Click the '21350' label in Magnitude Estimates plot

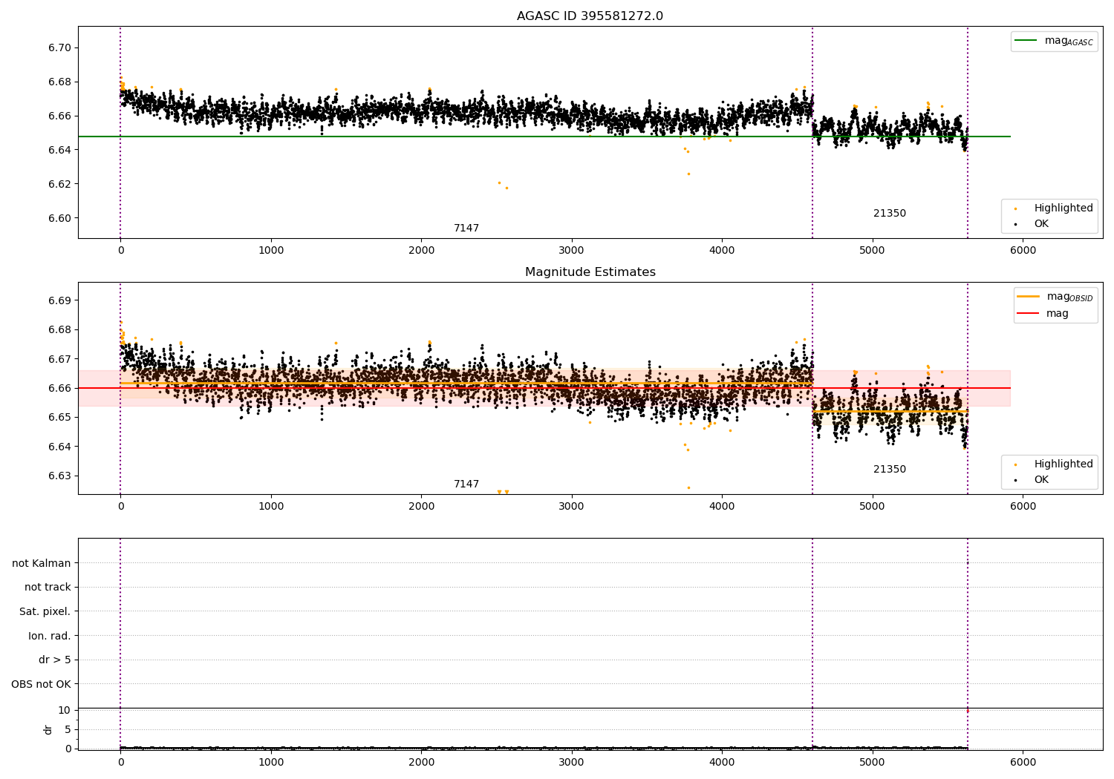[890, 470]
